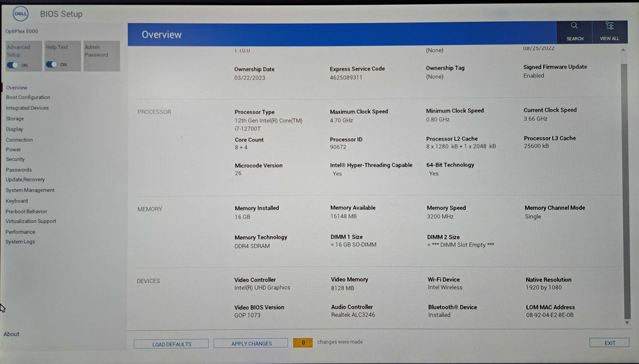Toggle the Help Text switch
The image size is (639, 364).
52,64
